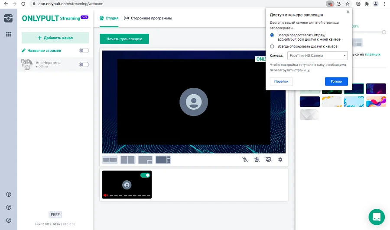Select the Студия tab
This screenshot has height=230, width=390.
coord(109,18)
